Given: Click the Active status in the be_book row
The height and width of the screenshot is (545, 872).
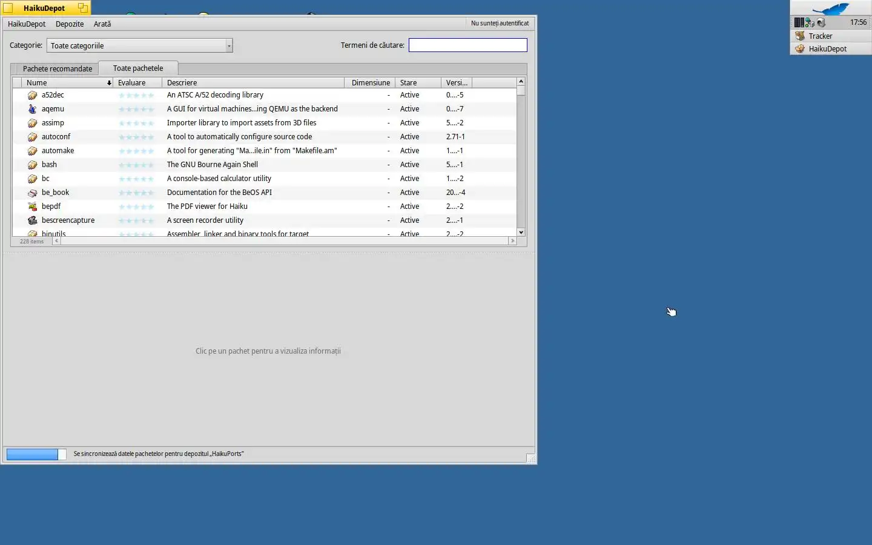Looking at the screenshot, I should [x=409, y=193].
